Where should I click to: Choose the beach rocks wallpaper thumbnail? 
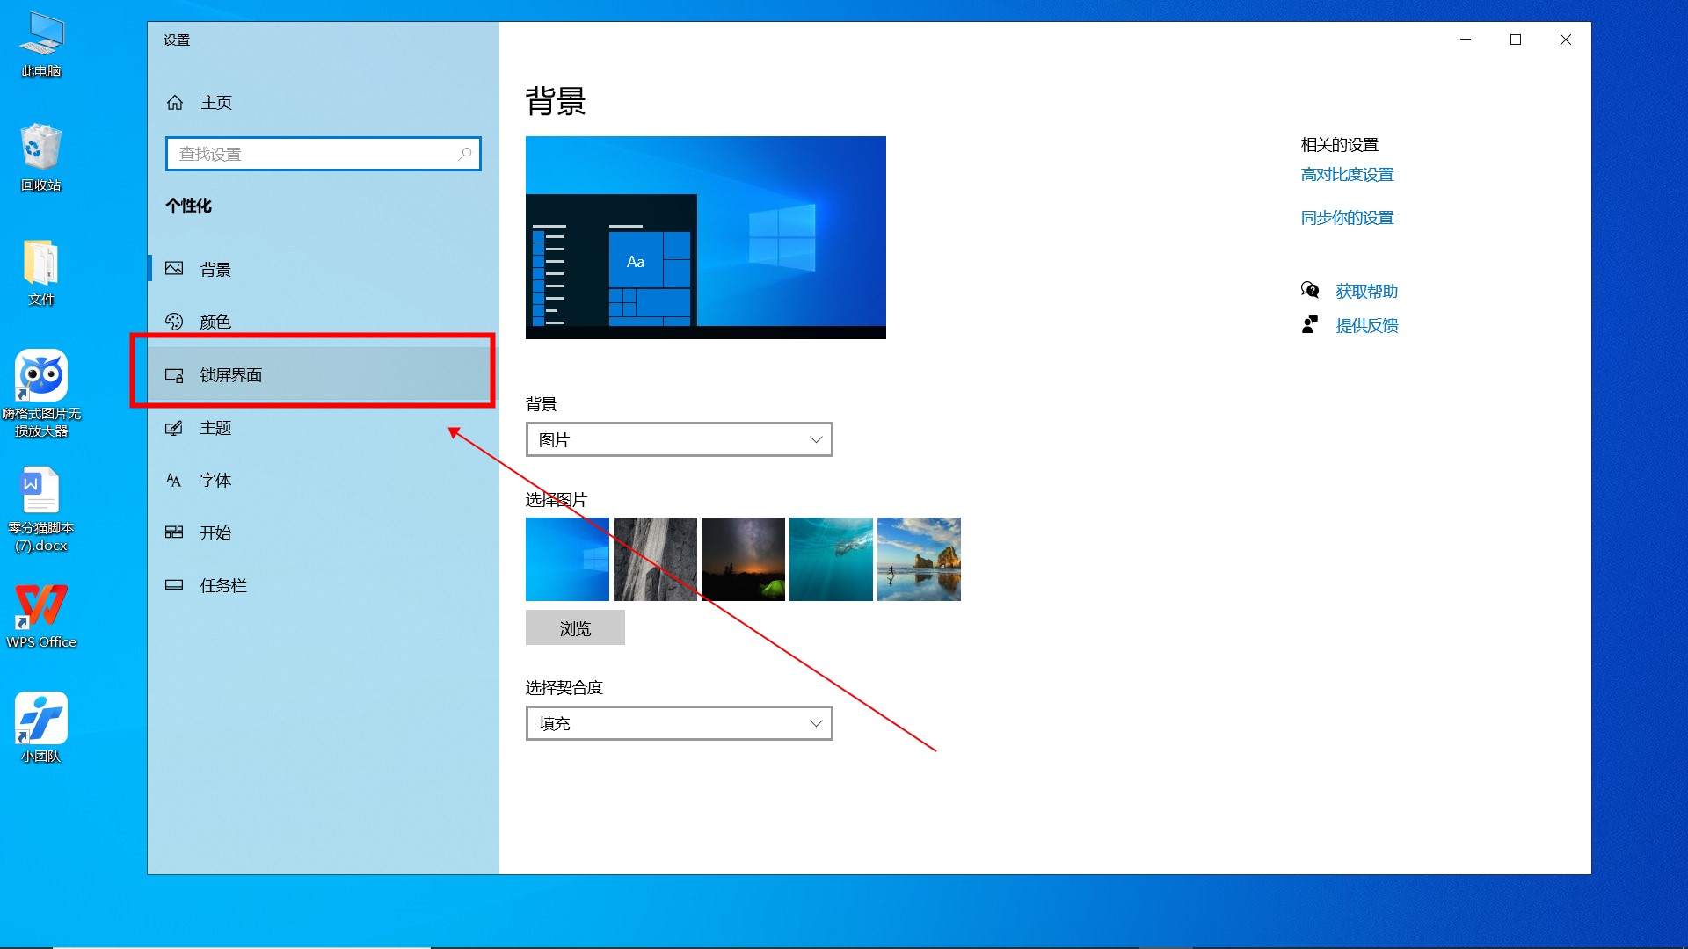coord(919,559)
